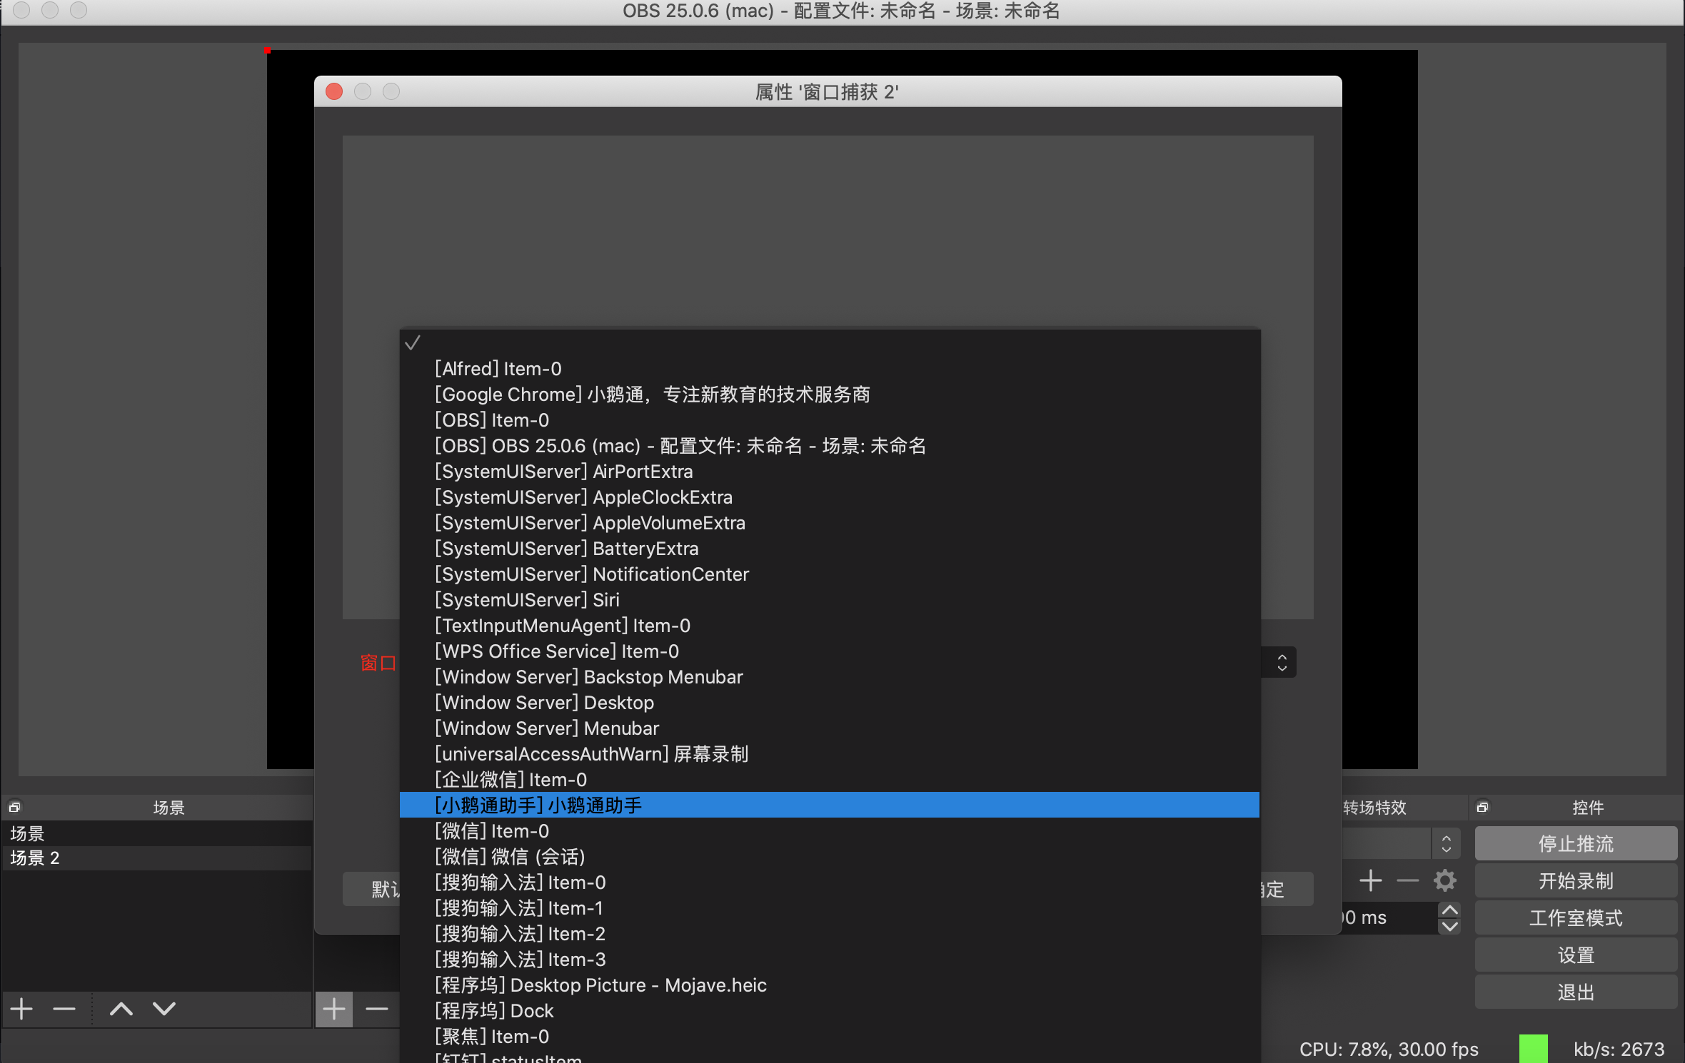The height and width of the screenshot is (1063, 1685).
Task: Select [企业微信] Item-0
Action: tap(830, 780)
